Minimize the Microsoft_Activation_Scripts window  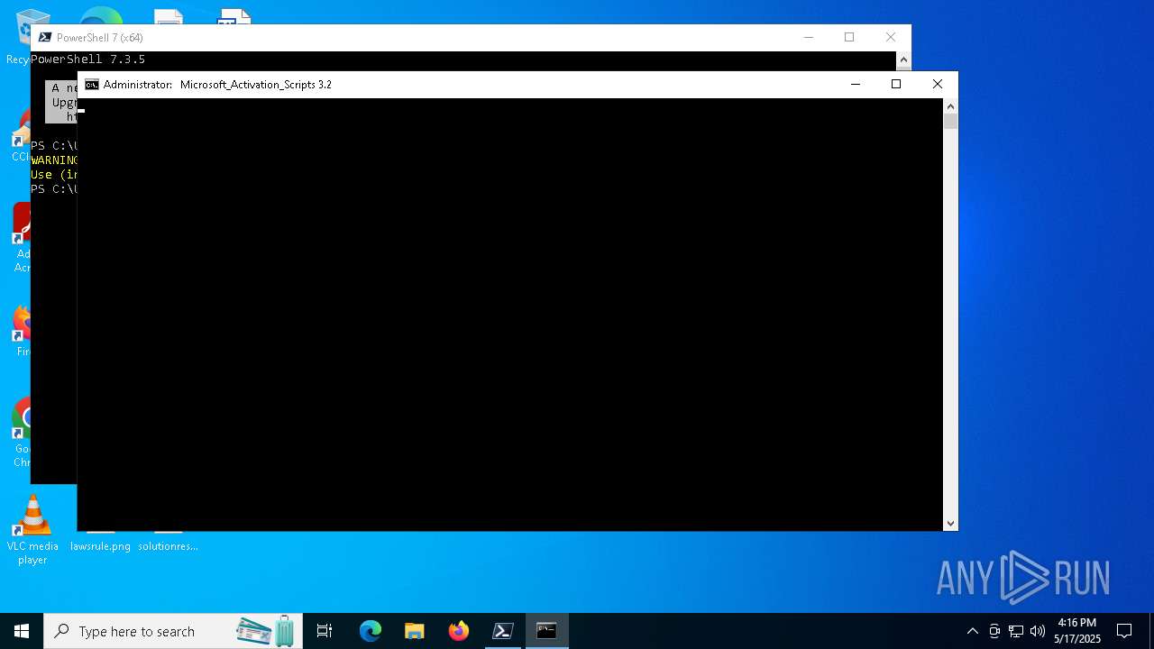pos(856,85)
